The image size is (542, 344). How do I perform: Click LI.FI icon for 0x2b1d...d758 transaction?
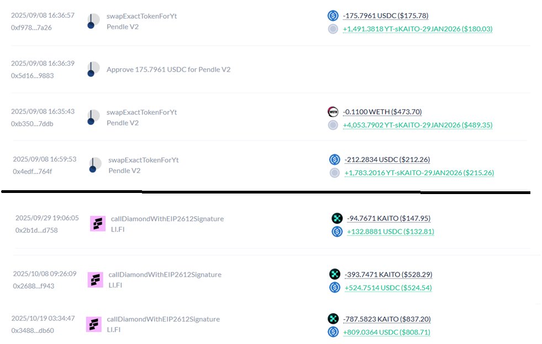[98, 224]
